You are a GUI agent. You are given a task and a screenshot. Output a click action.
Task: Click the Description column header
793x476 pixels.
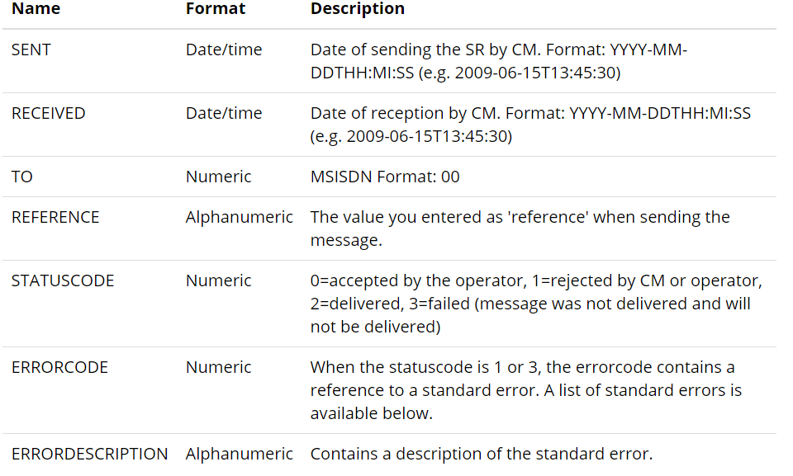point(358,8)
